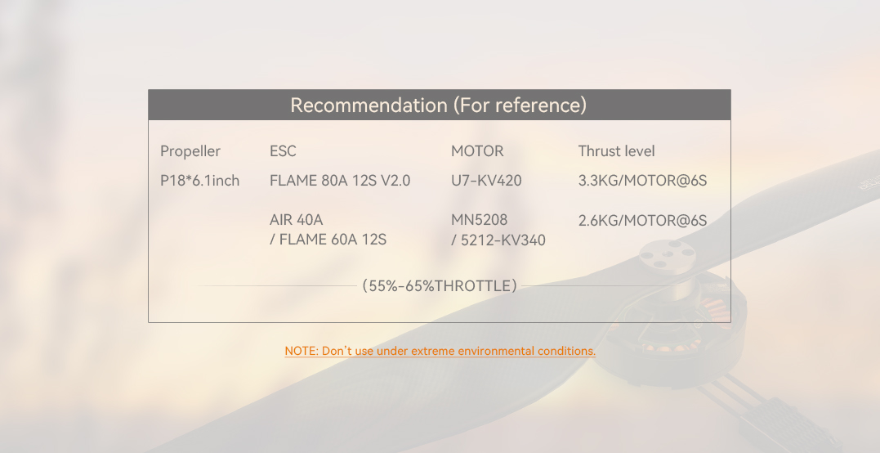Click the 3.3KG/MOTOR@6S thrust value

click(642, 181)
